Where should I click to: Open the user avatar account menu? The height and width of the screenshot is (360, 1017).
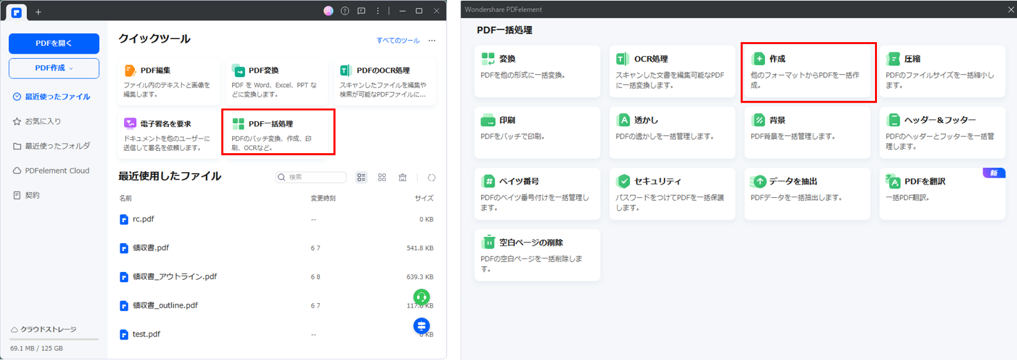tap(328, 11)
